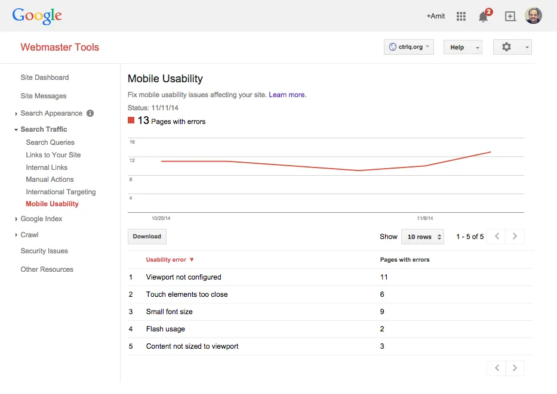Open the '10 rows' dropdown
This screenshot has height=394, width=557.
(x=422, y=237)
